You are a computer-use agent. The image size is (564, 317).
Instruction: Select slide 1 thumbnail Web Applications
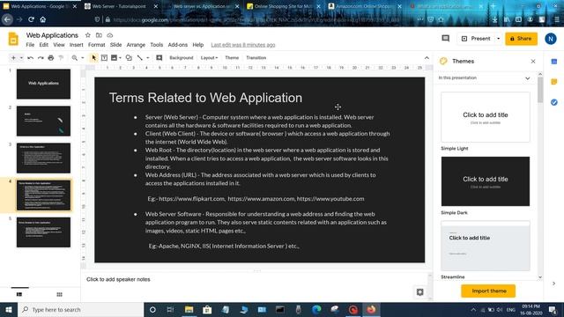click(x=43, y=85)
